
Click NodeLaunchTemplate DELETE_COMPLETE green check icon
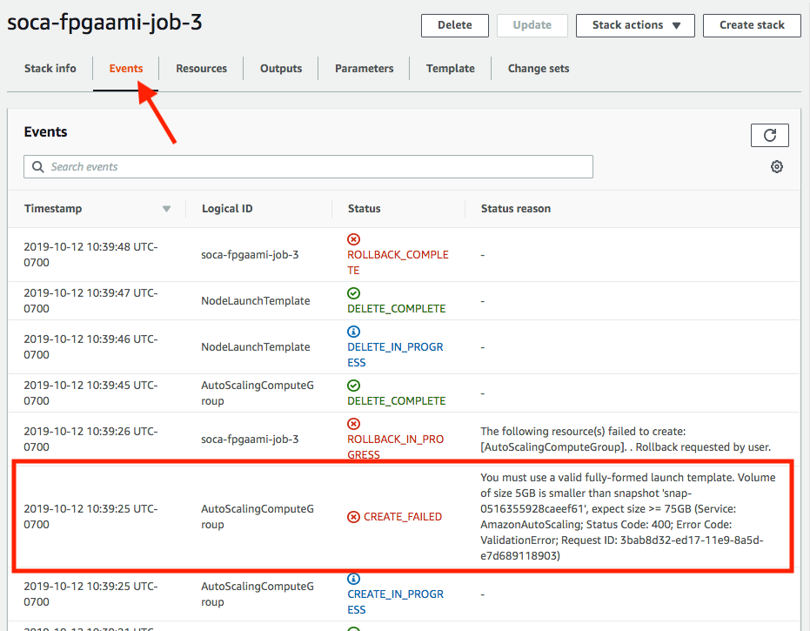point(353,293)
